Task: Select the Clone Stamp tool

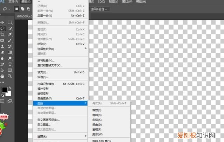Action: pos(2,46)
